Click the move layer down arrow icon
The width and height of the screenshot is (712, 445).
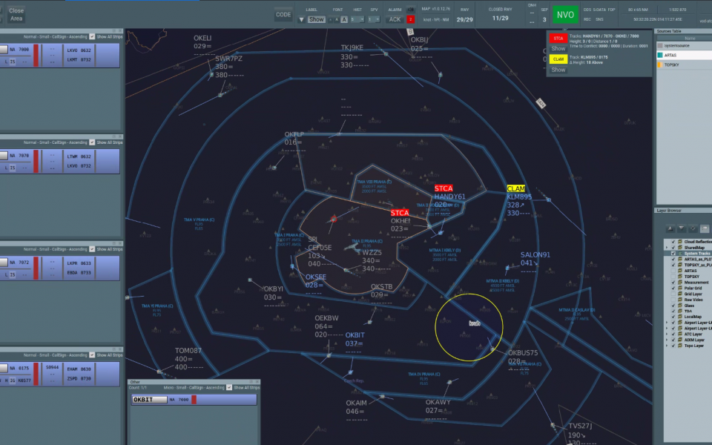681,228
